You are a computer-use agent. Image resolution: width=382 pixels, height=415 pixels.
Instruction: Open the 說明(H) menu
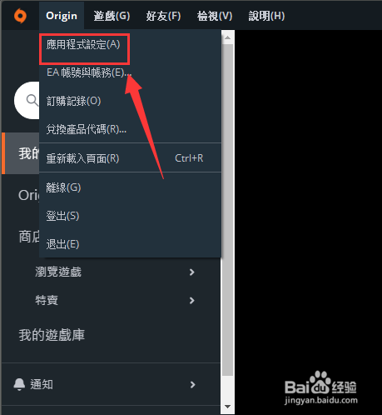pyautogui.click(x=266, y=16)
